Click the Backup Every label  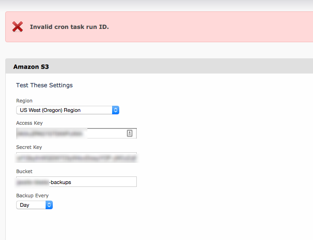coord(32,195)
